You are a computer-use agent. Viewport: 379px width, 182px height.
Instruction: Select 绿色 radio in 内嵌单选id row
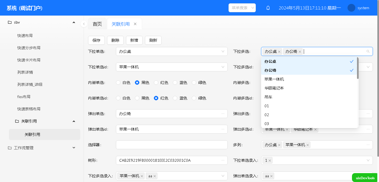[194, 98]
